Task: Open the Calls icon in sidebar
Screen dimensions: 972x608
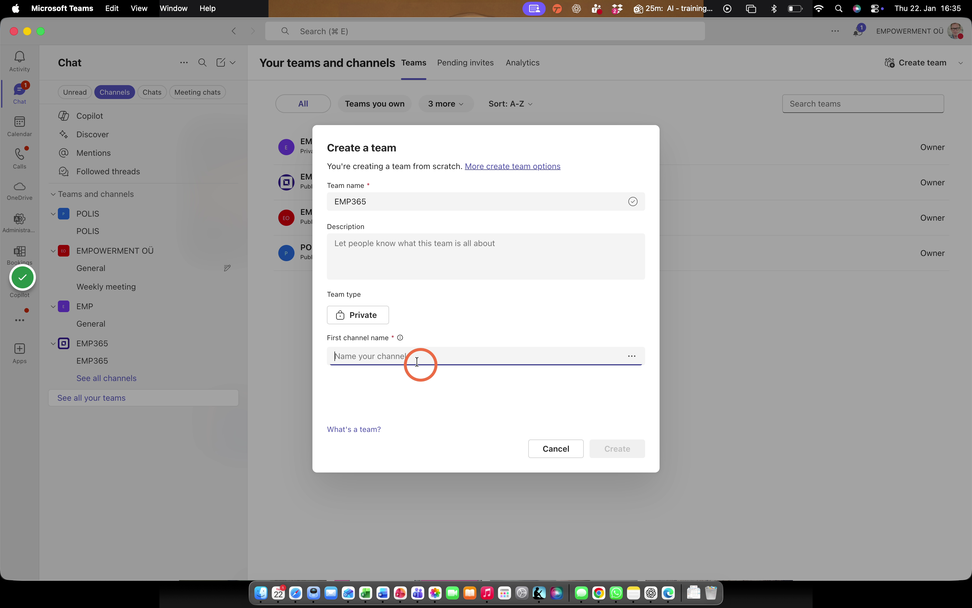Action: [x=19, y=158]
